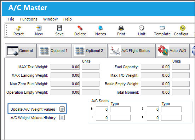Save the record with the floppy disk icon
The height and width of the screenshot is (140, 195).
click(x=59, y=28)
